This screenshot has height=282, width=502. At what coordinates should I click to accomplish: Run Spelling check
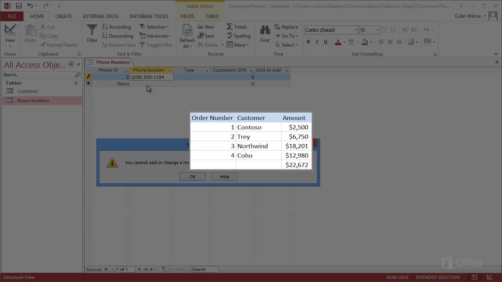[x=238, y=36]
